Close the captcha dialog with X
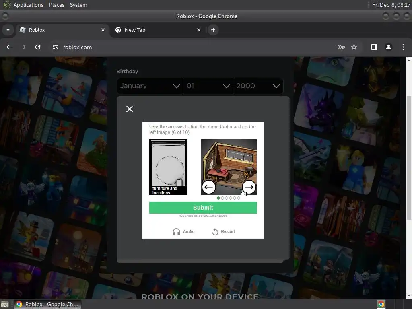The width and height of the screenshot is (412, 309). coord(130,109)
